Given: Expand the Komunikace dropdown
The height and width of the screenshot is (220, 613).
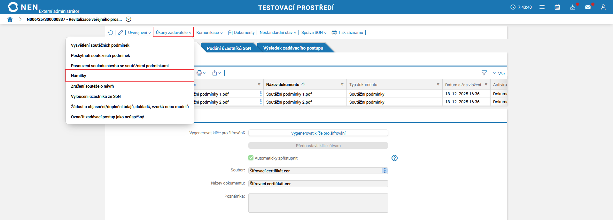Looking at the screenshot, I should (x=209, y=33).
